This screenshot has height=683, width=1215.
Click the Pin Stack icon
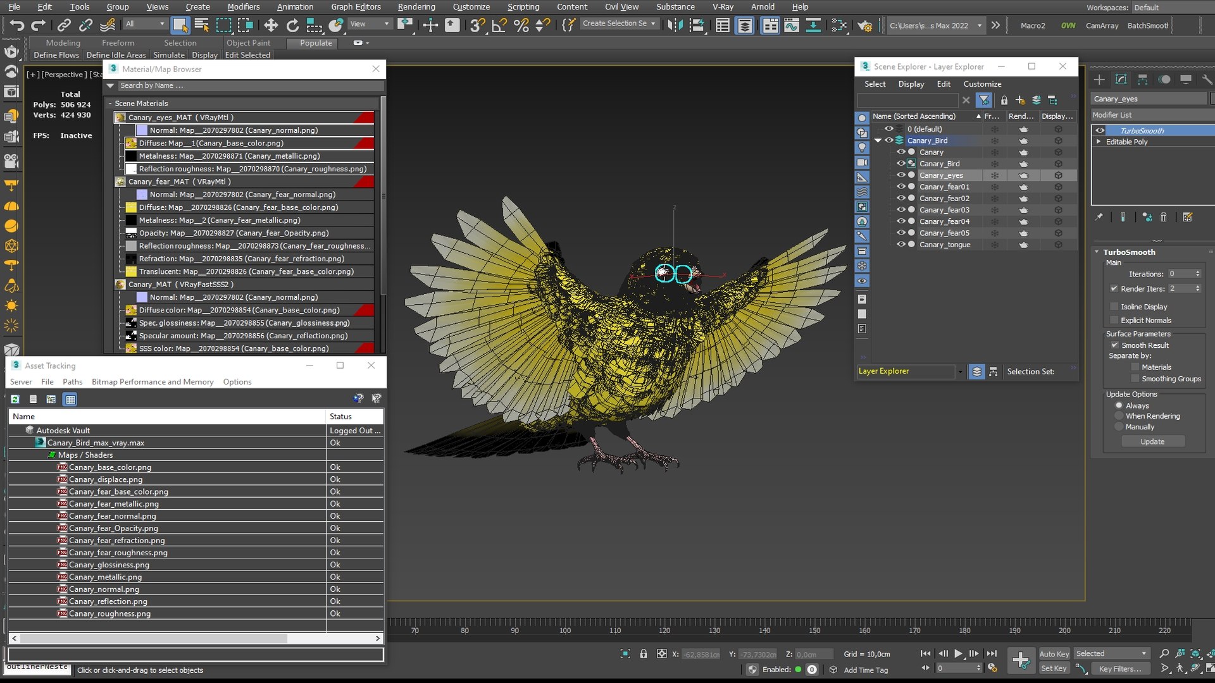pos(1099,217)
